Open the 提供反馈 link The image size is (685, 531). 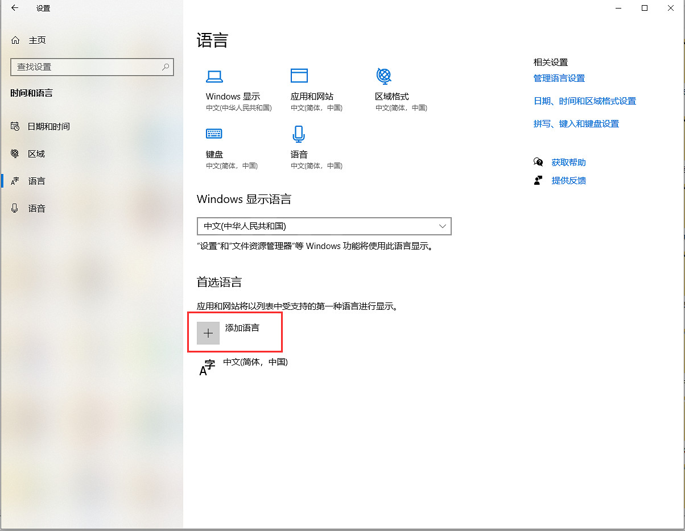(568, 181)
